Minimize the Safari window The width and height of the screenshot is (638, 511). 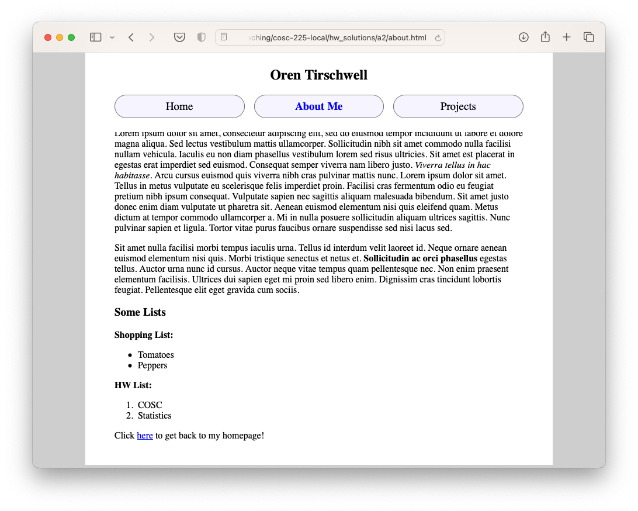pos(60,37)
